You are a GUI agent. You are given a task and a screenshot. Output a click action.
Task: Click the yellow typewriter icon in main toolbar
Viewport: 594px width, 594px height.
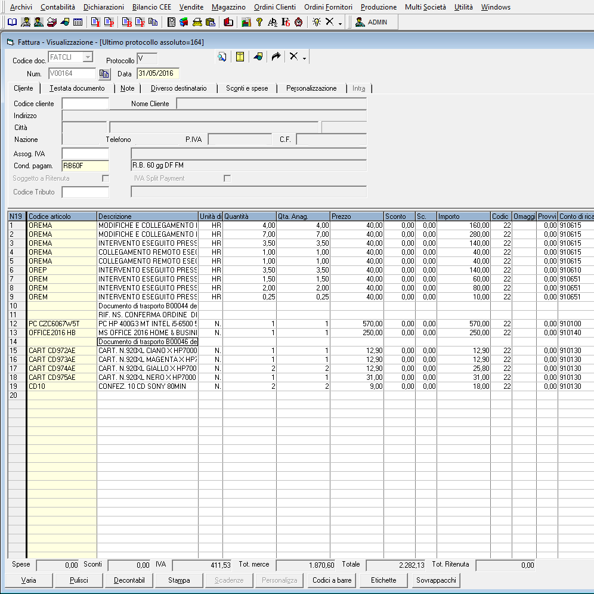(x=197, y=22)
